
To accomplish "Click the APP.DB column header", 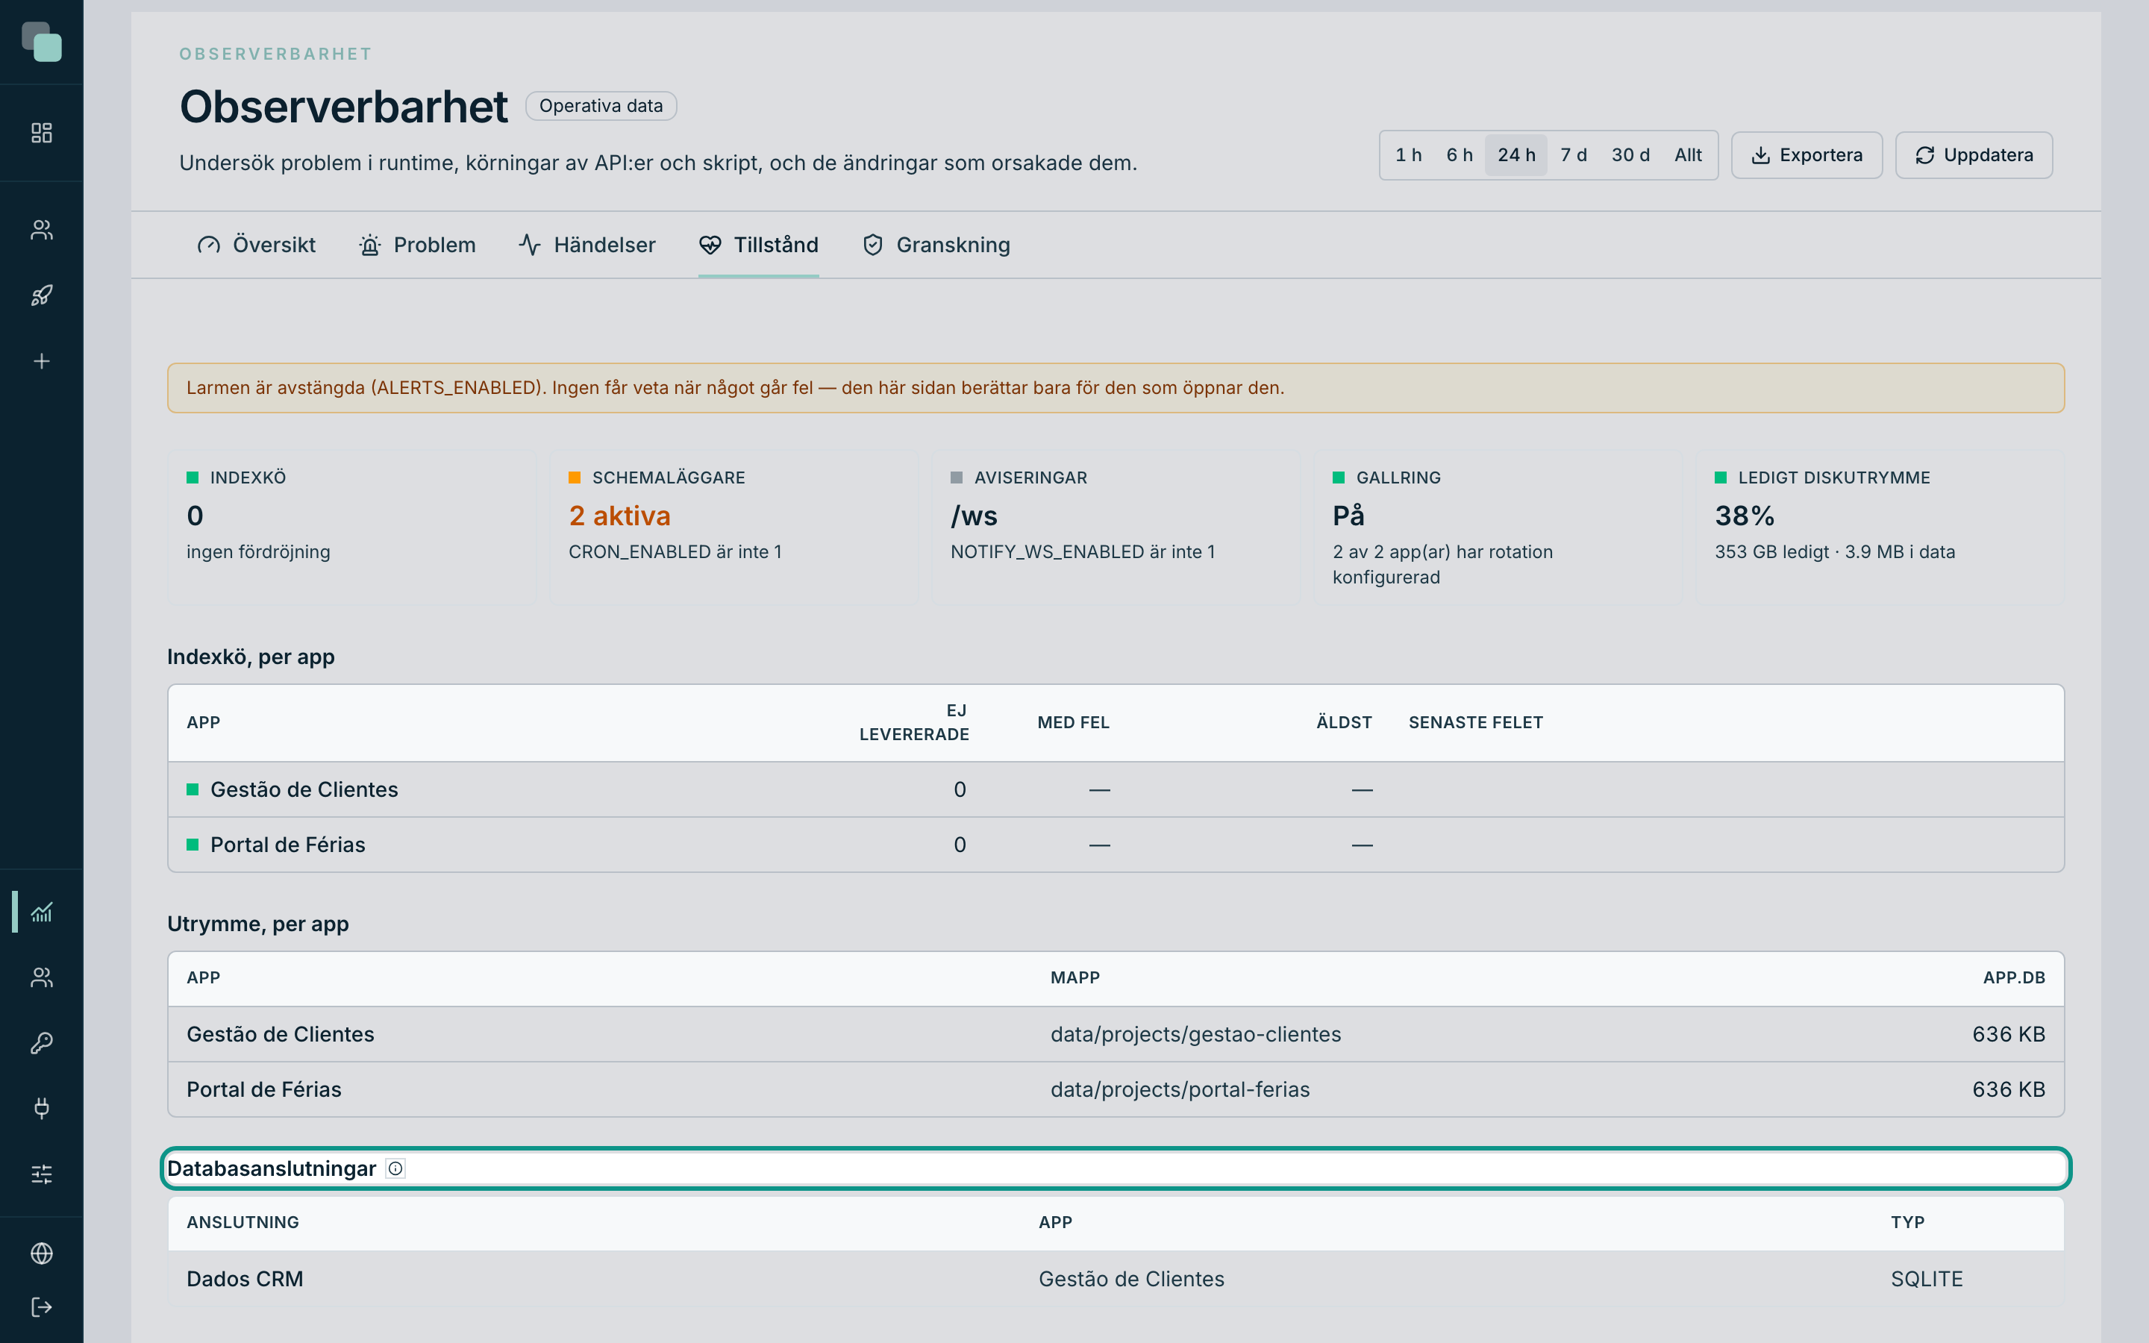I will pos(2013,978).
